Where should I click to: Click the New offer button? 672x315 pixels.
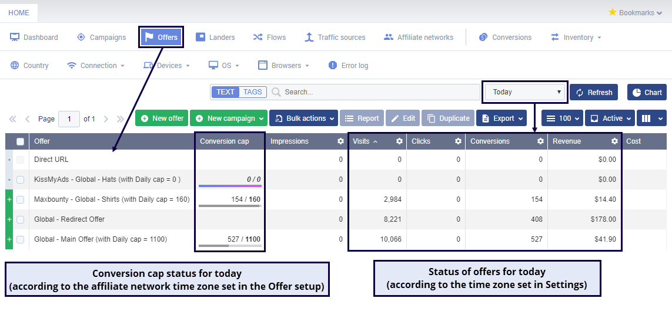[162, 118]
